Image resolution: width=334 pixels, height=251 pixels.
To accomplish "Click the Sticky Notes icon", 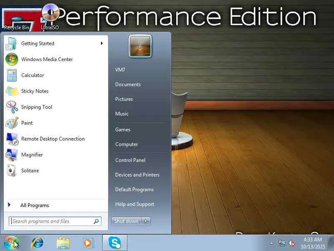I will click(x=12, y=91).
